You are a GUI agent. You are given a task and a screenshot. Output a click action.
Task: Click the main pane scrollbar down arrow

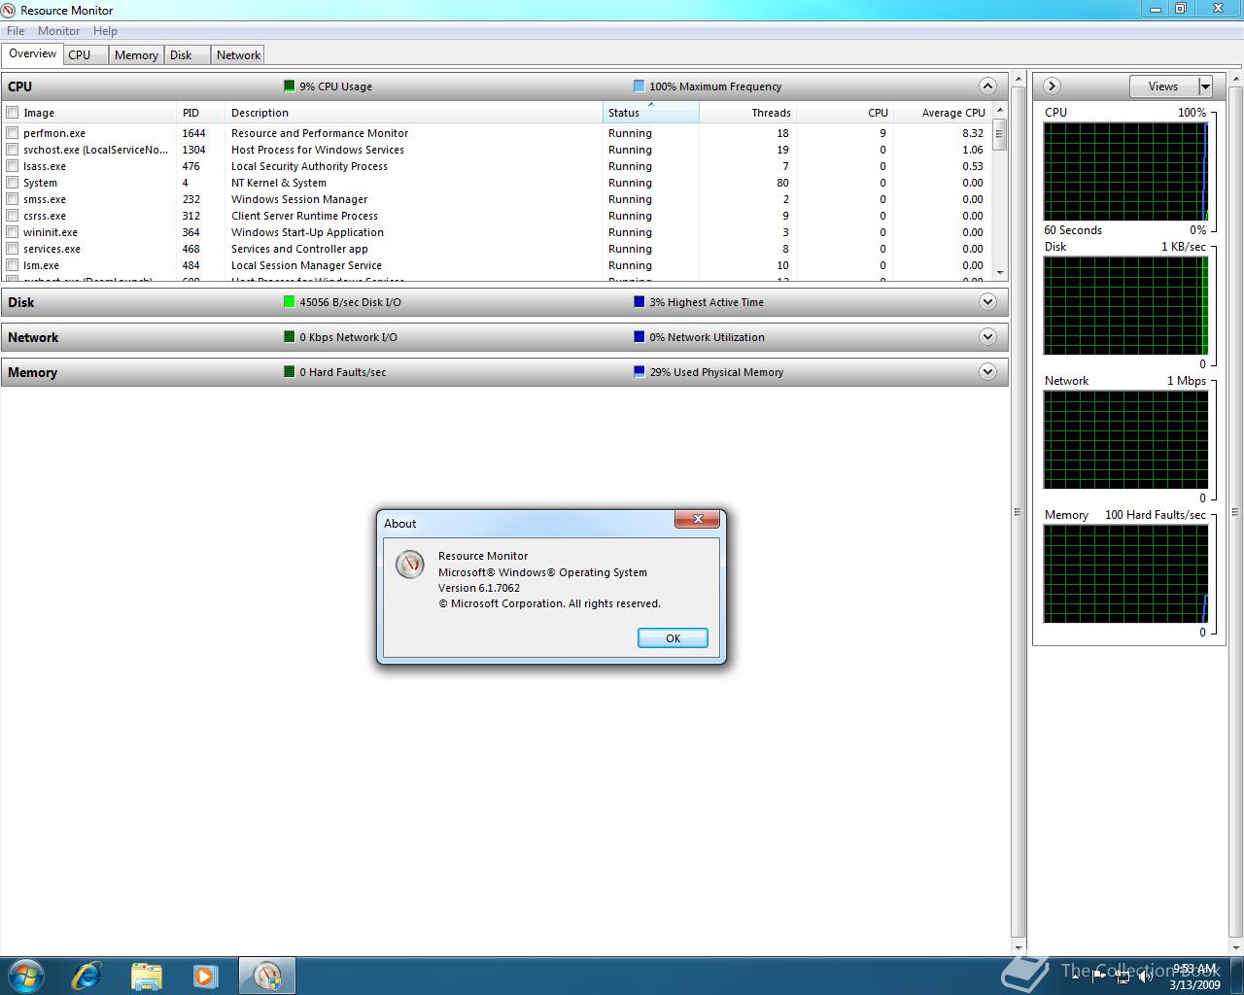click(1019, 947)
